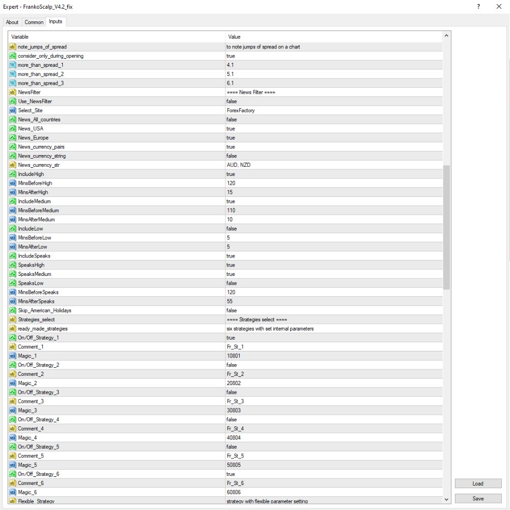This screenshot has width=510, height=510.
Task: Select the 10801 value of Magic_1
Action: point(234,356)
